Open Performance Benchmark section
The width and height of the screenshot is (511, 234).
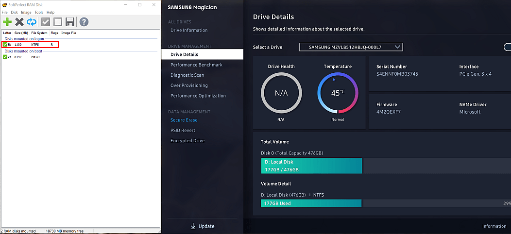[x=197, y=65]
